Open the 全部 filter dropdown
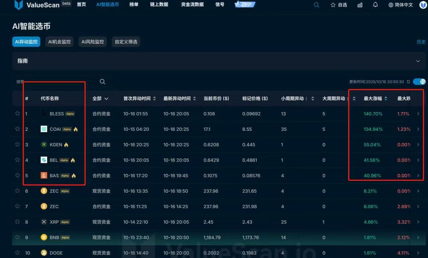The height and width of the screenshot is (258, 428). pos(100,99)
